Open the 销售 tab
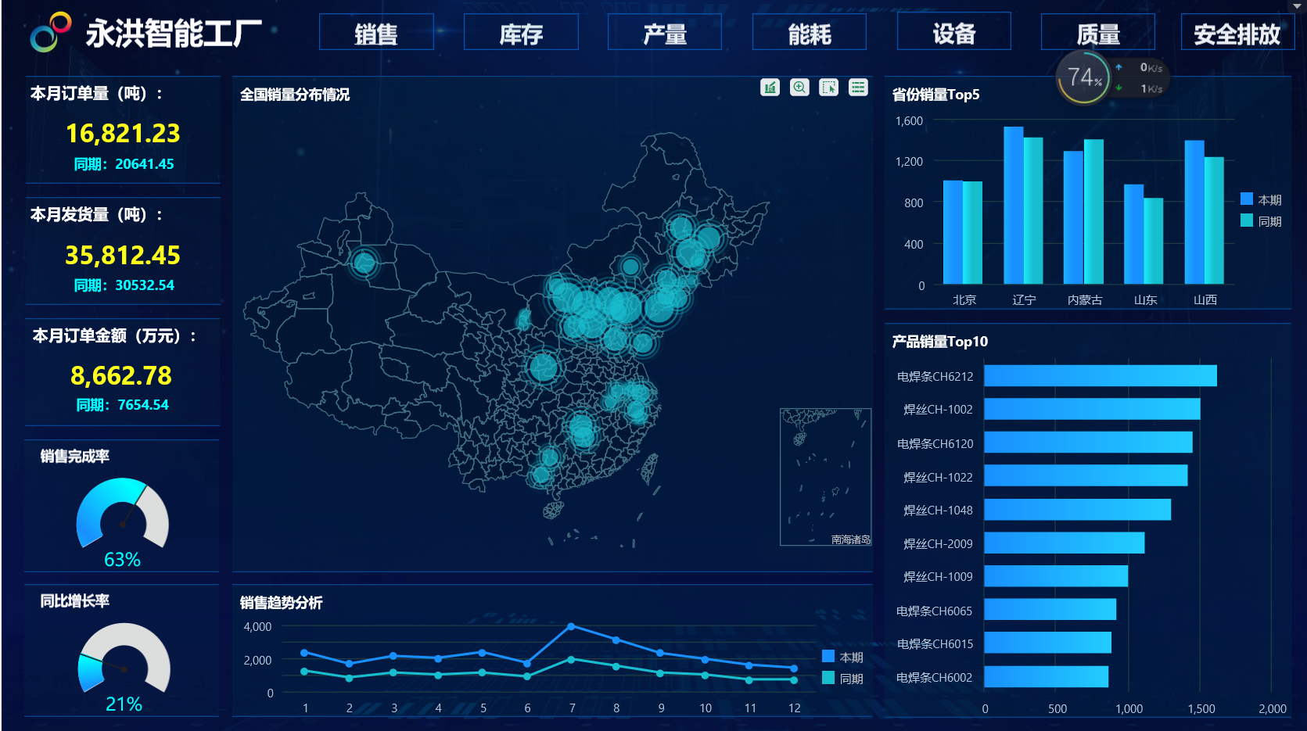 [x=376, y=33]
